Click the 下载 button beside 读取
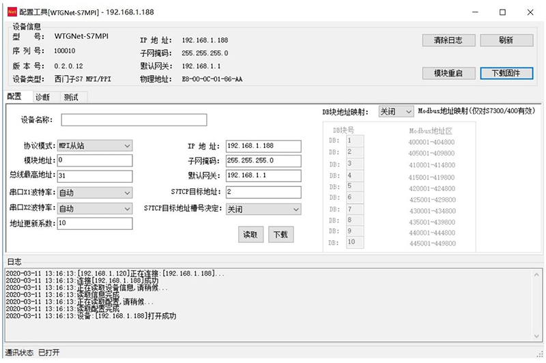The height and width of the screenshot is (363, 546). [281, 235]
